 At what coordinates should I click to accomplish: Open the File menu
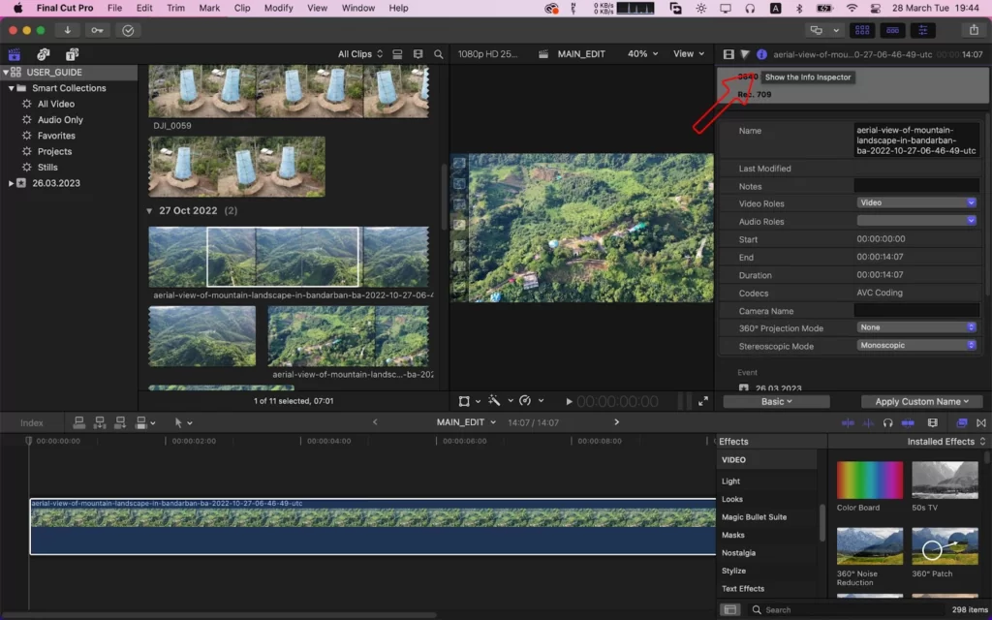point(114,8)
